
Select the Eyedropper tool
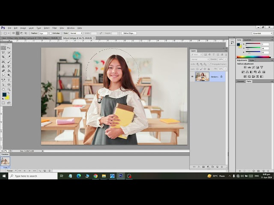tap(9, 57)
